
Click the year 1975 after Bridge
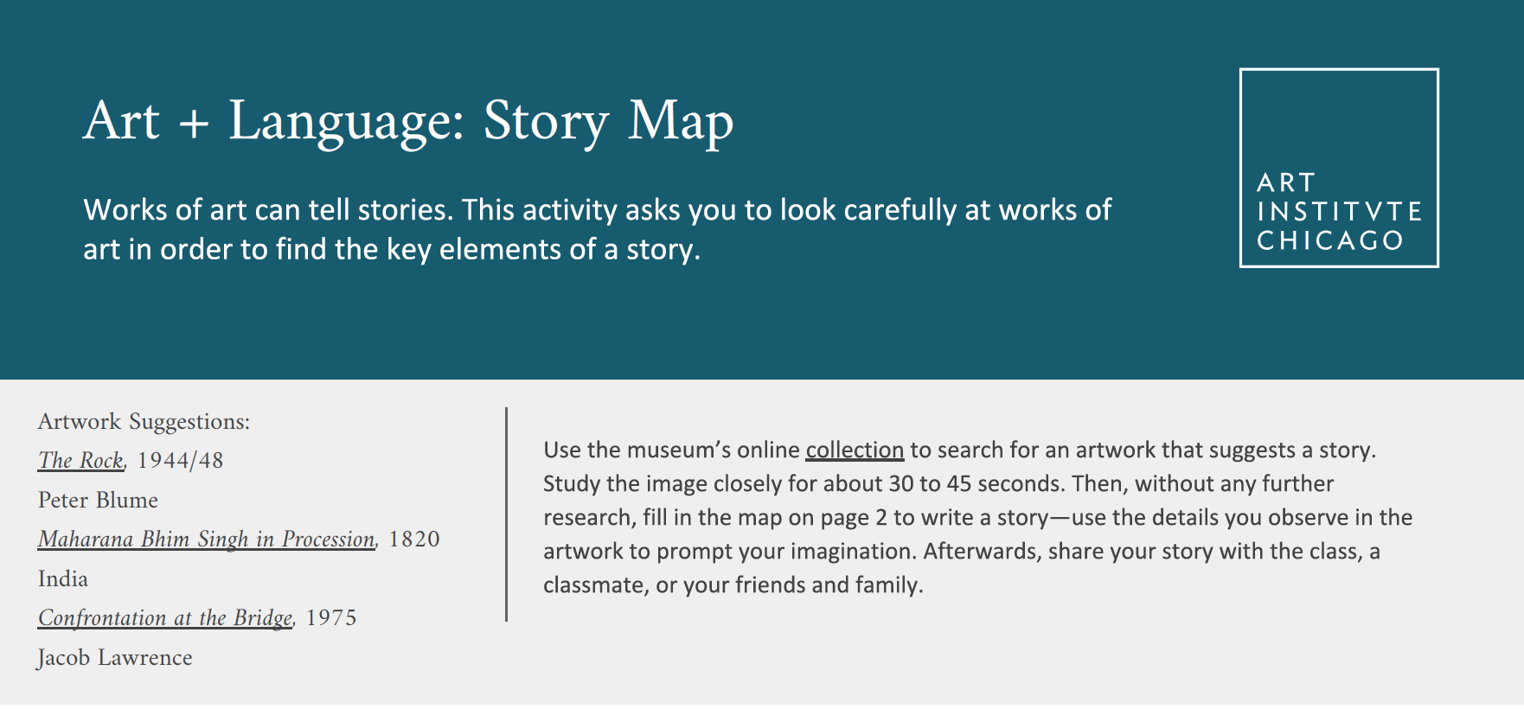tap(331, 618)
